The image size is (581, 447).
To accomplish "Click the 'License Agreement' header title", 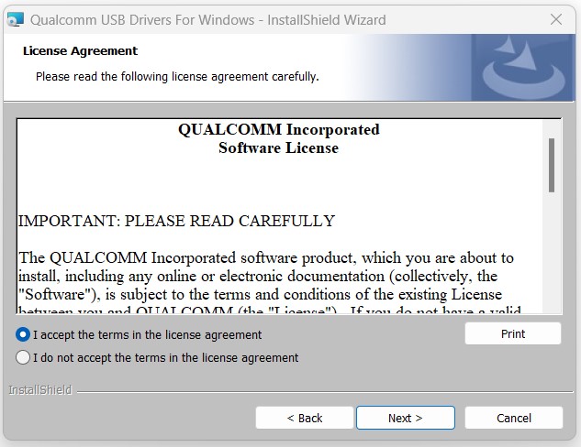I will tap(80, 50).
